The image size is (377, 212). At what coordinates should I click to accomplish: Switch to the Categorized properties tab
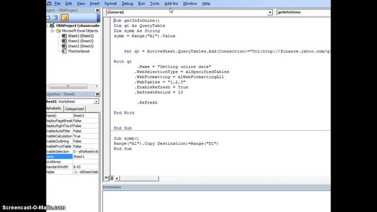pyautogui.click(x=74, y=109)
